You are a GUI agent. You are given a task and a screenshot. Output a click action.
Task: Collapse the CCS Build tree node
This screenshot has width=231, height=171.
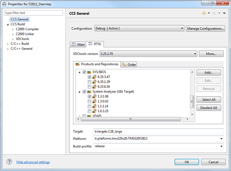tap(8, 24)
